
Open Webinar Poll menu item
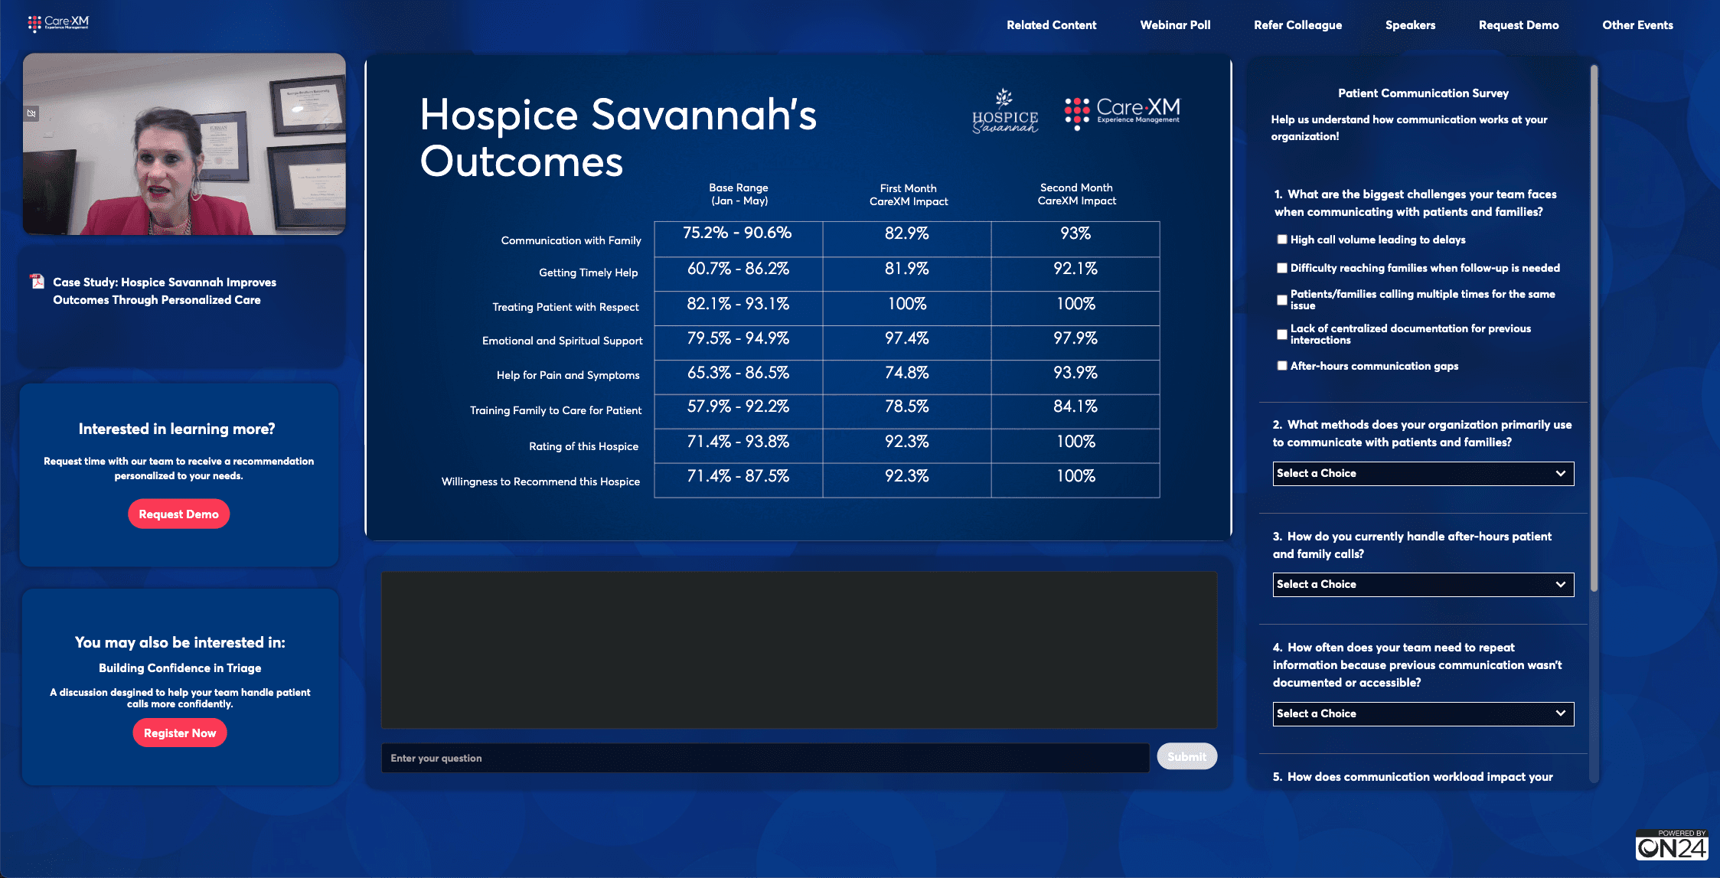1175,25
